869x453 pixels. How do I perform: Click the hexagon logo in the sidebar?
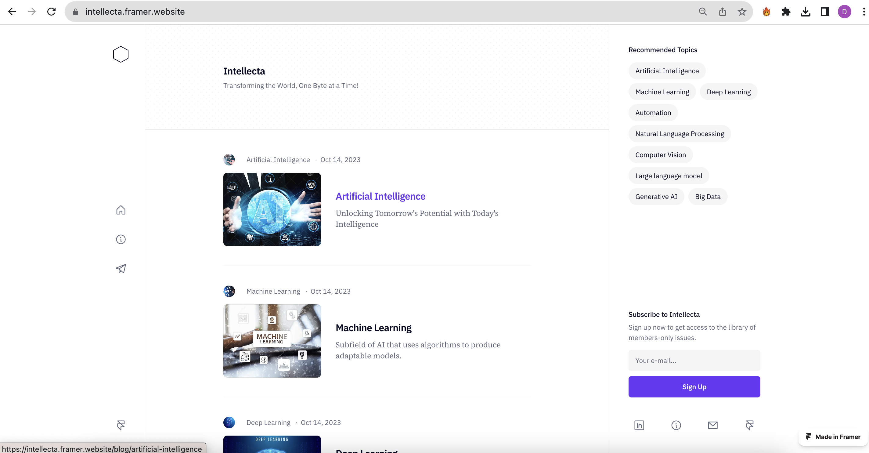coord(121,54)
